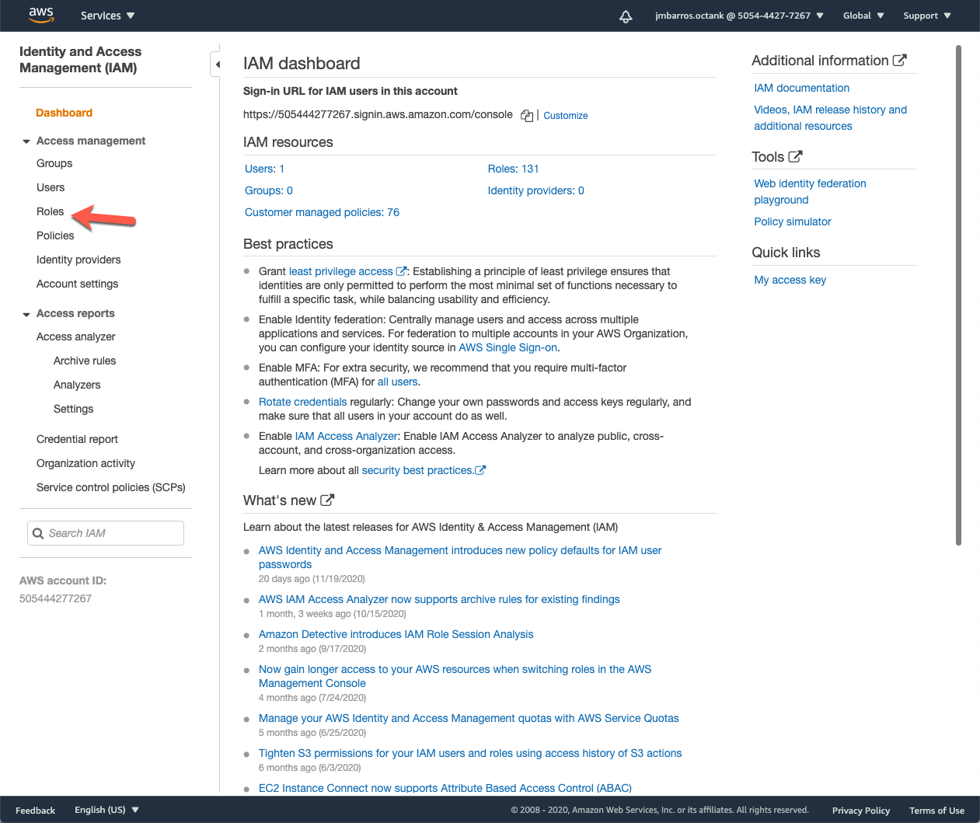
Task: Open the least privilege access link
Action: pos(340,271)
